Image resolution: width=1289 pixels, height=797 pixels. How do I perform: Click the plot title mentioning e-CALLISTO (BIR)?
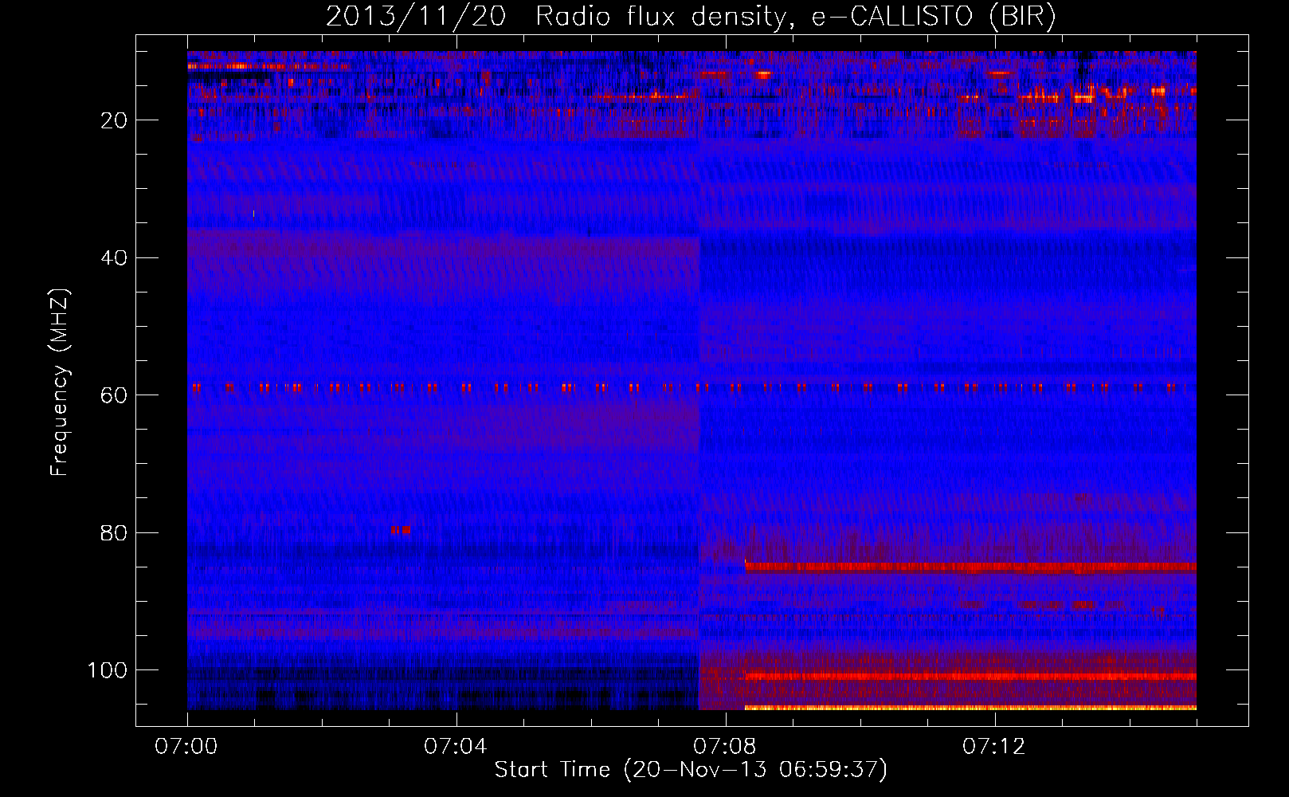(x=691, y=17)
